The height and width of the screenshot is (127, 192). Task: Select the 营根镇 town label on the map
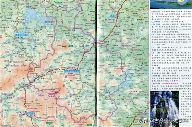point(70,73)
